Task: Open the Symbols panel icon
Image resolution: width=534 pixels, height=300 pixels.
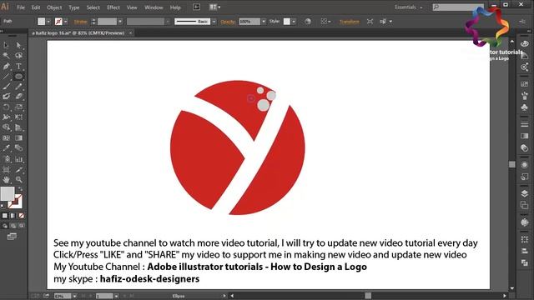Action: click(525, 107)
